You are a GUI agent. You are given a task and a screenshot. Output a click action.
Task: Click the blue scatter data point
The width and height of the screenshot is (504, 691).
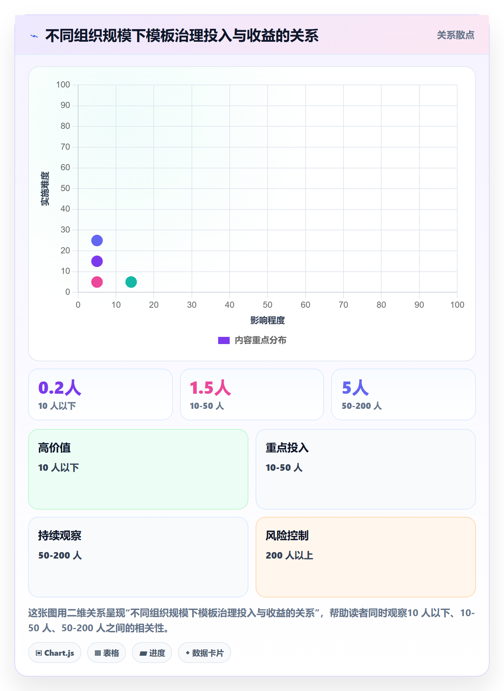click(97, 240)
